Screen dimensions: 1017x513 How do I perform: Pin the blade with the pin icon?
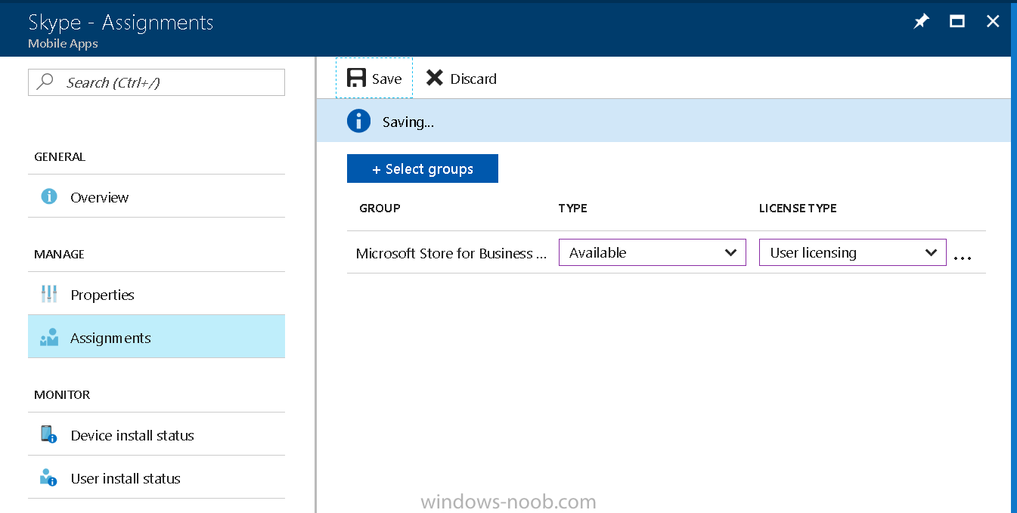(921, 21)
